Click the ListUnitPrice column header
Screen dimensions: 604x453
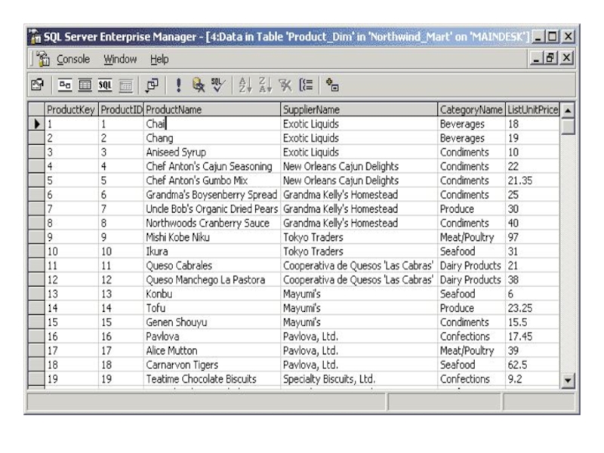tap(532, 110)
